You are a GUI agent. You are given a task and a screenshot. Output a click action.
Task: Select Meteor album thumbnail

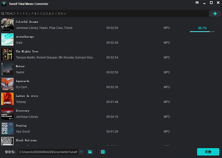(x=7, y=69)
